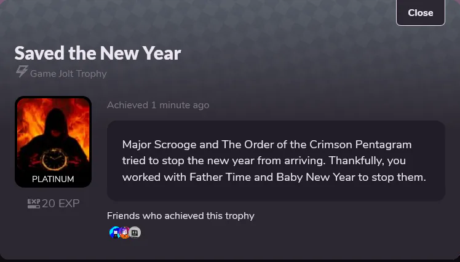This screenshot has width=460, height=262.
Task: Click the "Achieved 1 minute ago" timestamp
Action: coord(158,105)
